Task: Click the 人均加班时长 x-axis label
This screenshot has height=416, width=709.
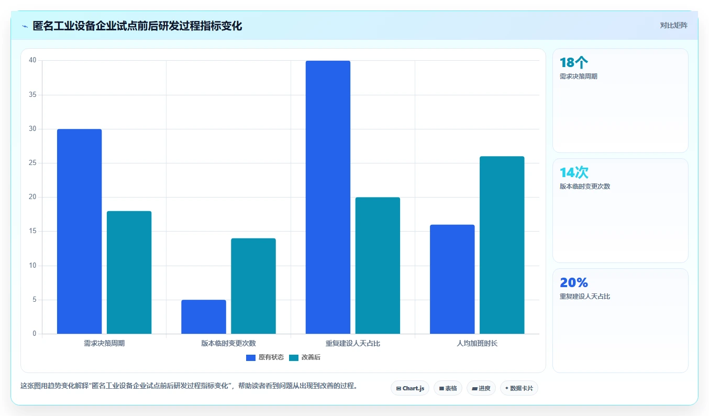Action: tap(477, 344)
